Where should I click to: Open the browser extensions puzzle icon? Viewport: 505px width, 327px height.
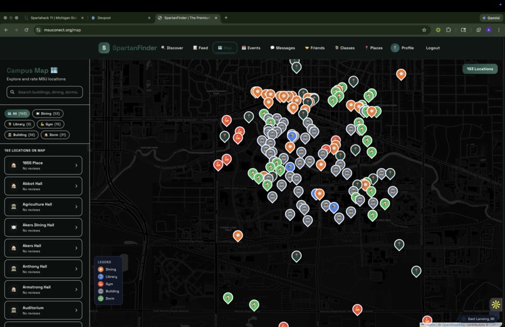pos(449,30)
